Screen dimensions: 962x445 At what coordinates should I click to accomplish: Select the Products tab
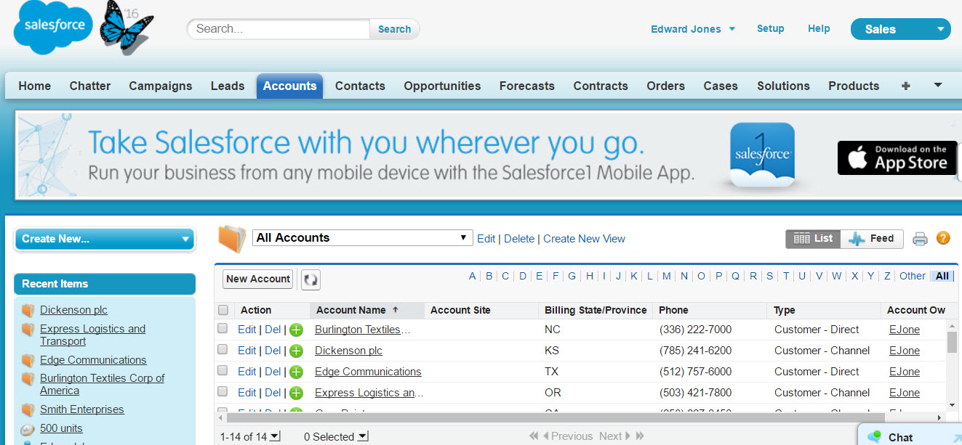point(854,86)
